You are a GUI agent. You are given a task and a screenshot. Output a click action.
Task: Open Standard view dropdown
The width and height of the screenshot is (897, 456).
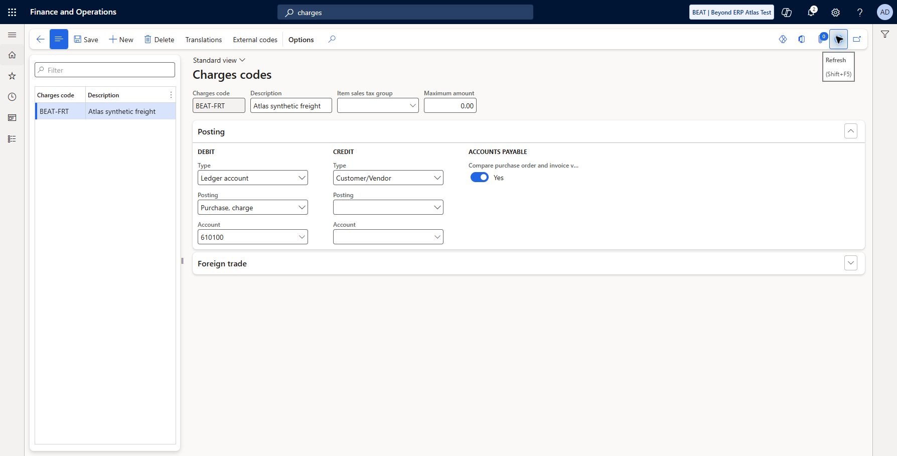point(219,60)
